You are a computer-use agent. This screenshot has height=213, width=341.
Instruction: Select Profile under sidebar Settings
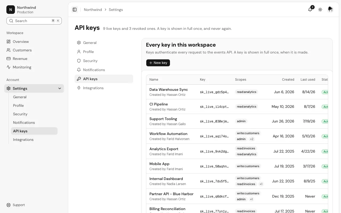(x=34, y=105)
